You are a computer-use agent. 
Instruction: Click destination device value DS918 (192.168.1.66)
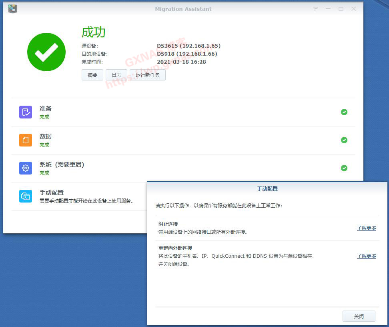(x=187, y=54)
